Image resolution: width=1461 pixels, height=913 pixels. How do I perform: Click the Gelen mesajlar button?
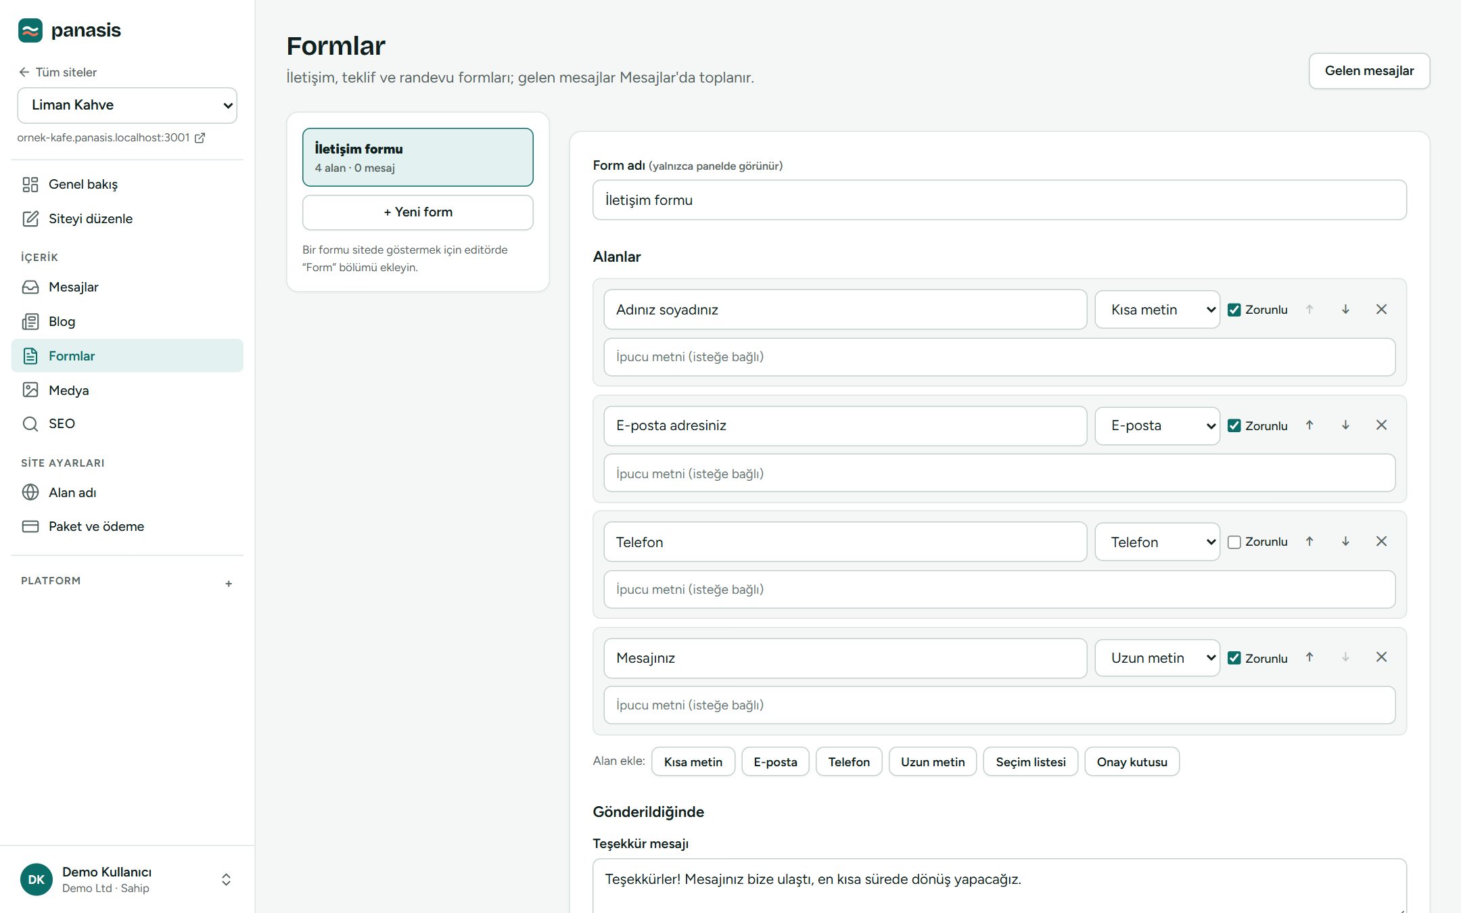(x=1369, y=71)
